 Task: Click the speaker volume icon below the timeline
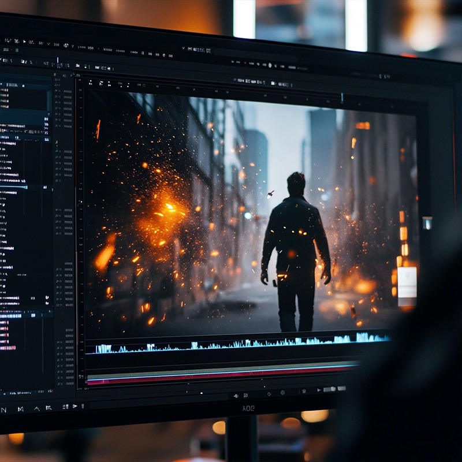[x=236, y=396]
